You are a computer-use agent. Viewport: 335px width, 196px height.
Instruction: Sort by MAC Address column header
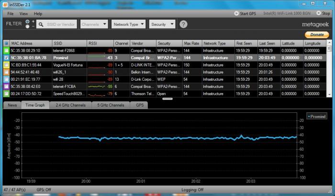point(31,44)
